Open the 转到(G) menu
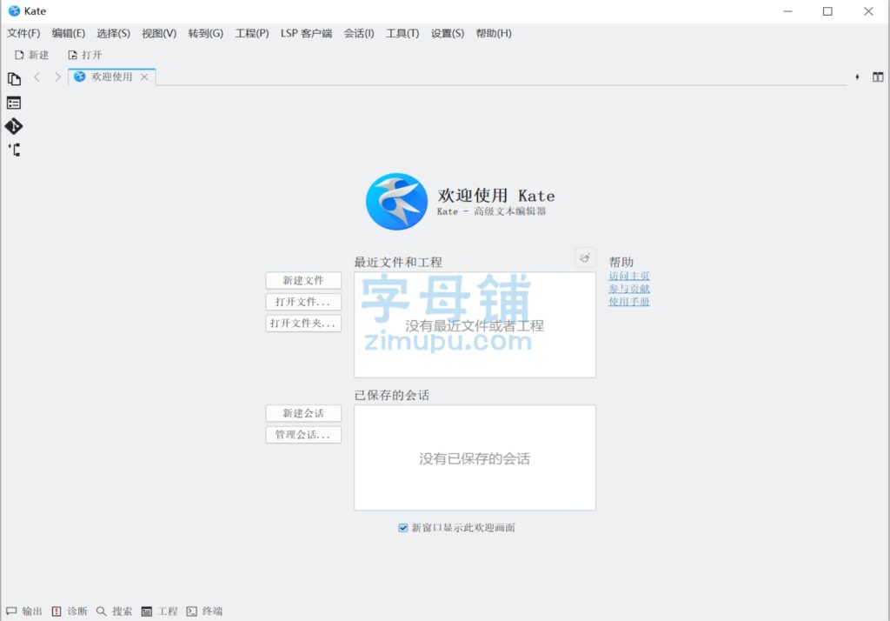890x621 pixels. 205,33
